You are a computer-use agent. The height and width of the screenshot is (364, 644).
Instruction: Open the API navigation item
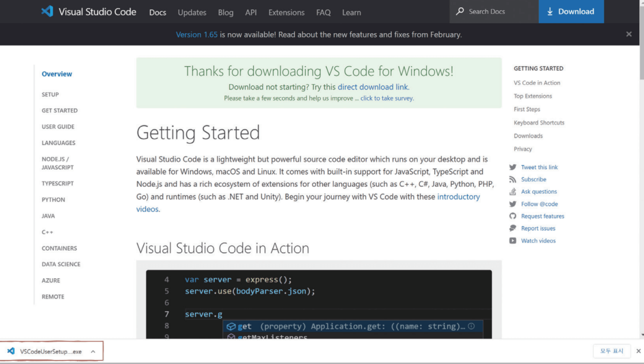[x=251, y=12]
